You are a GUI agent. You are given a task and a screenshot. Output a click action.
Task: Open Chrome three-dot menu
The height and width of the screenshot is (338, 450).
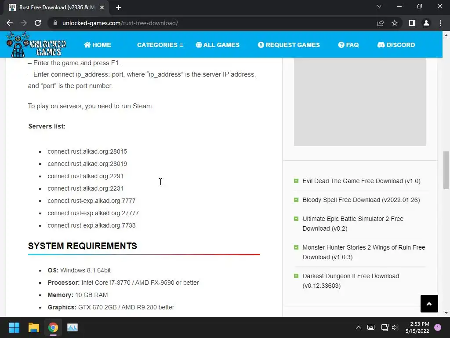point(440,23)
